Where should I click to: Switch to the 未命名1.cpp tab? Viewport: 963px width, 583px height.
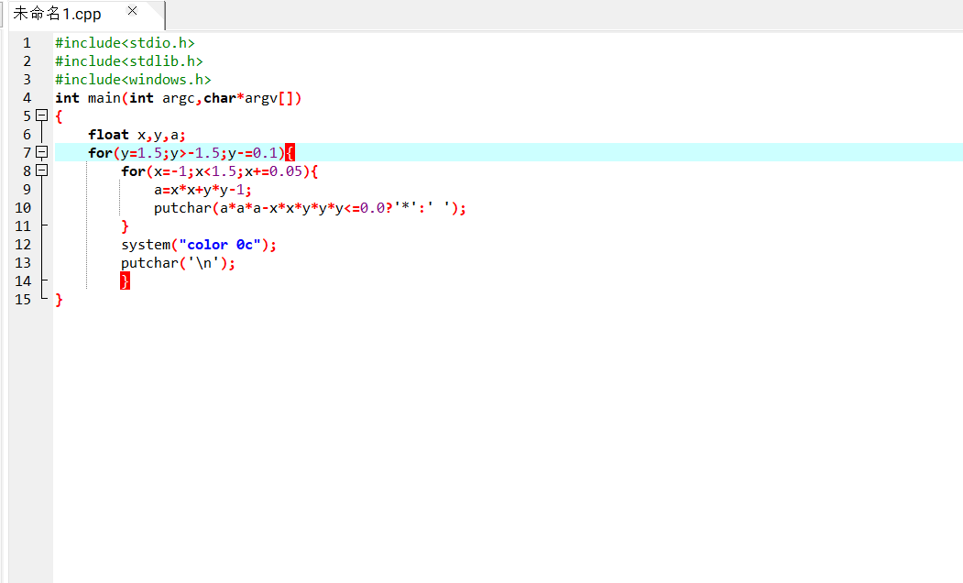point(57,14)
